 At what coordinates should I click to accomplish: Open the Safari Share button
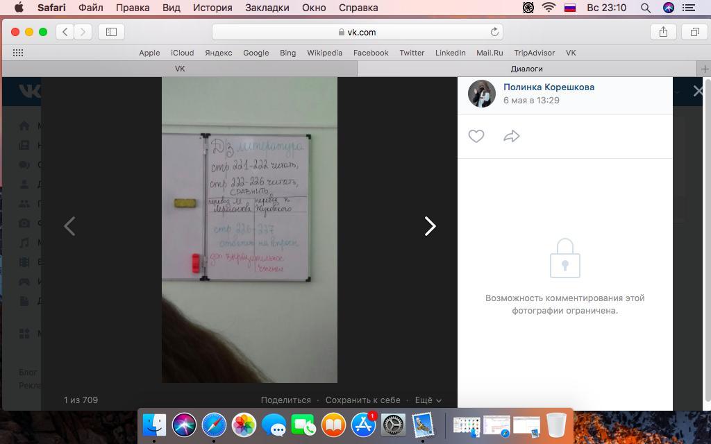[663, 32]
